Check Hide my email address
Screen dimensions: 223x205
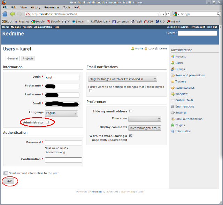pyautogui.click(x=131, y=111)
